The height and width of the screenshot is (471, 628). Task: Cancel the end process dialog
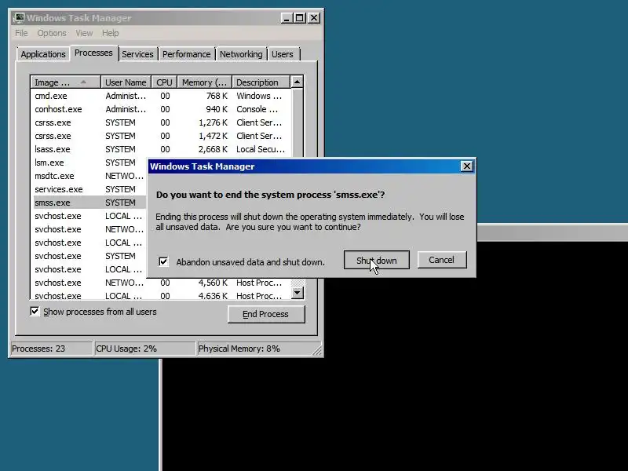tap(442, 260)
